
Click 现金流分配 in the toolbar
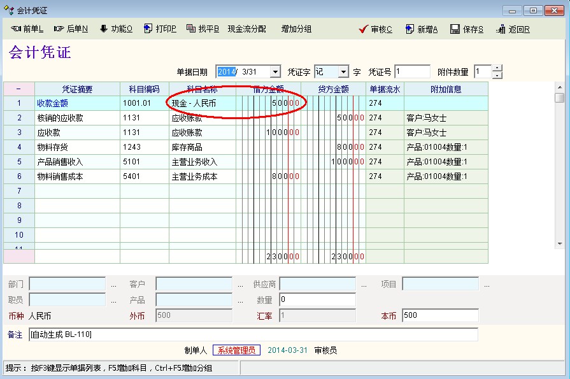pos(246,29)
